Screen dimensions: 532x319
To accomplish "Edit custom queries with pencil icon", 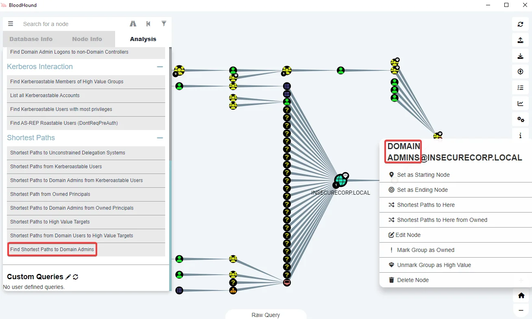I will tap(68, 277).
